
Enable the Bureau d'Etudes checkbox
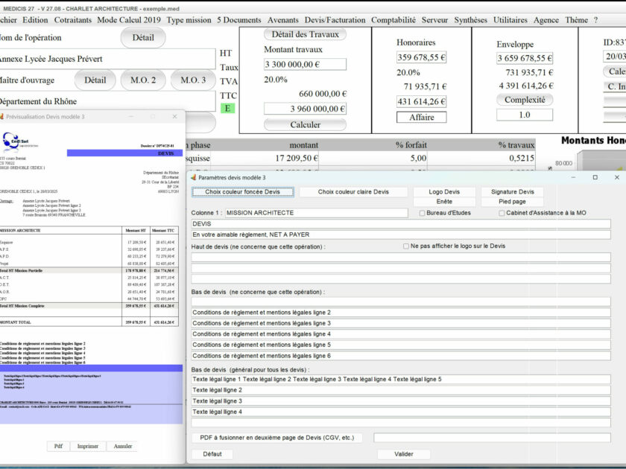422,214
